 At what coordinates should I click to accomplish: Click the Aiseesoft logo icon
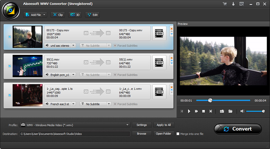pos(11,11)
